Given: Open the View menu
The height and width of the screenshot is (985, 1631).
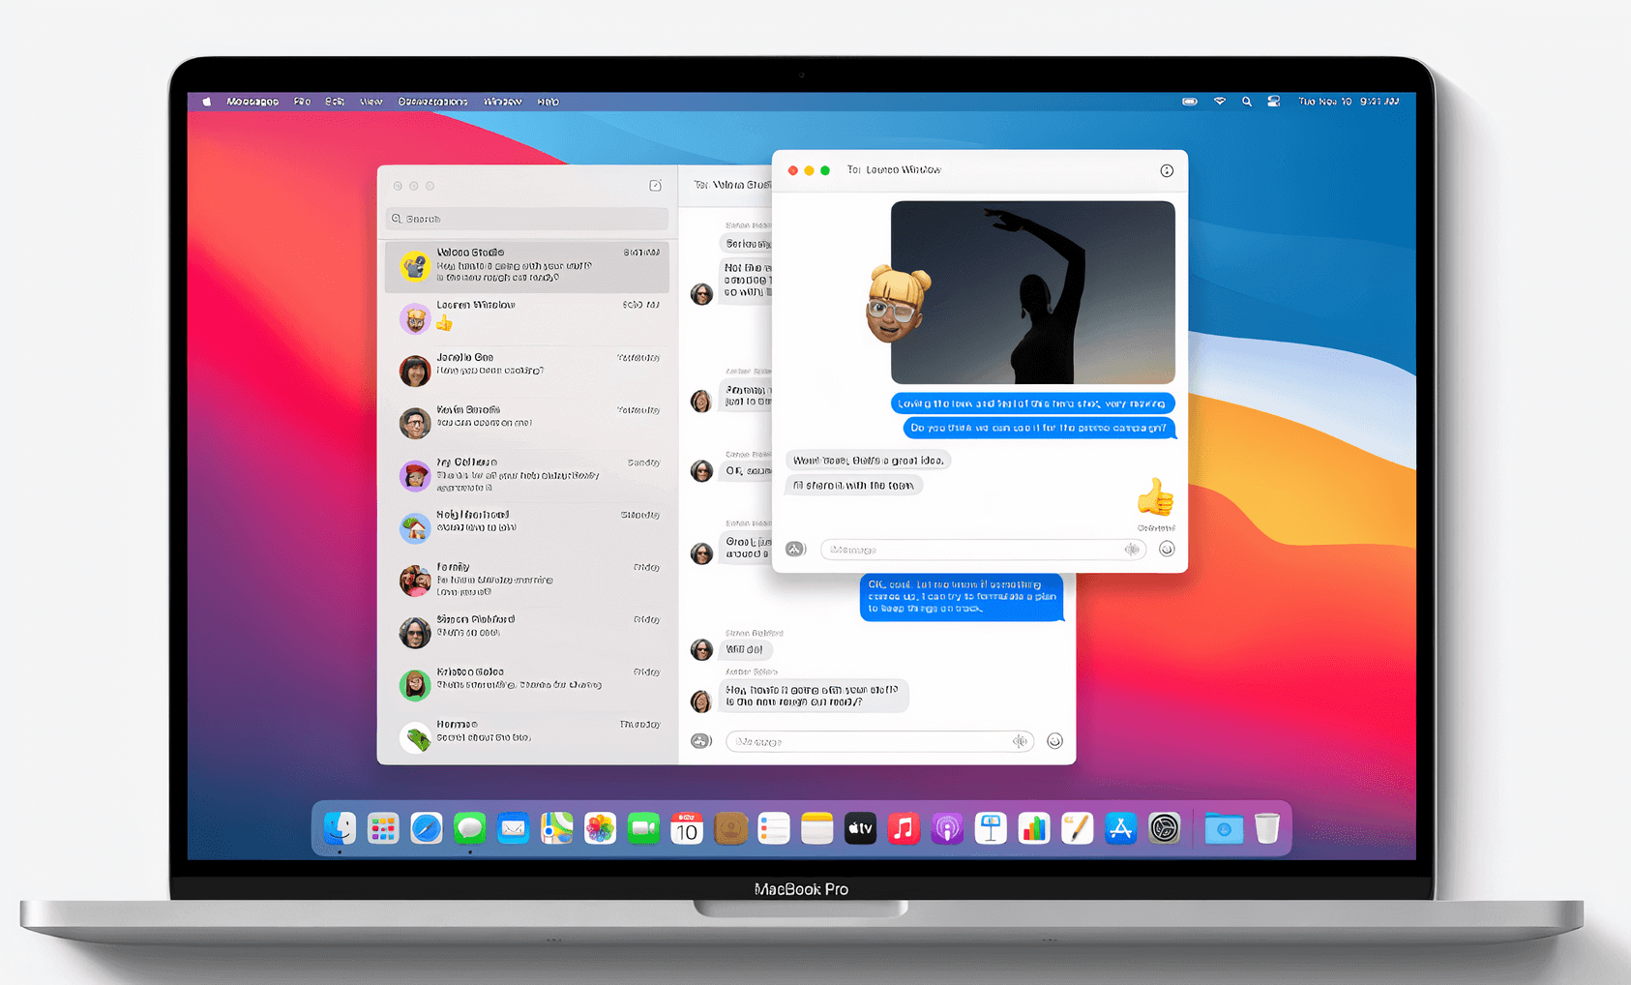Looking at the screenshot, I should [371, 102].
